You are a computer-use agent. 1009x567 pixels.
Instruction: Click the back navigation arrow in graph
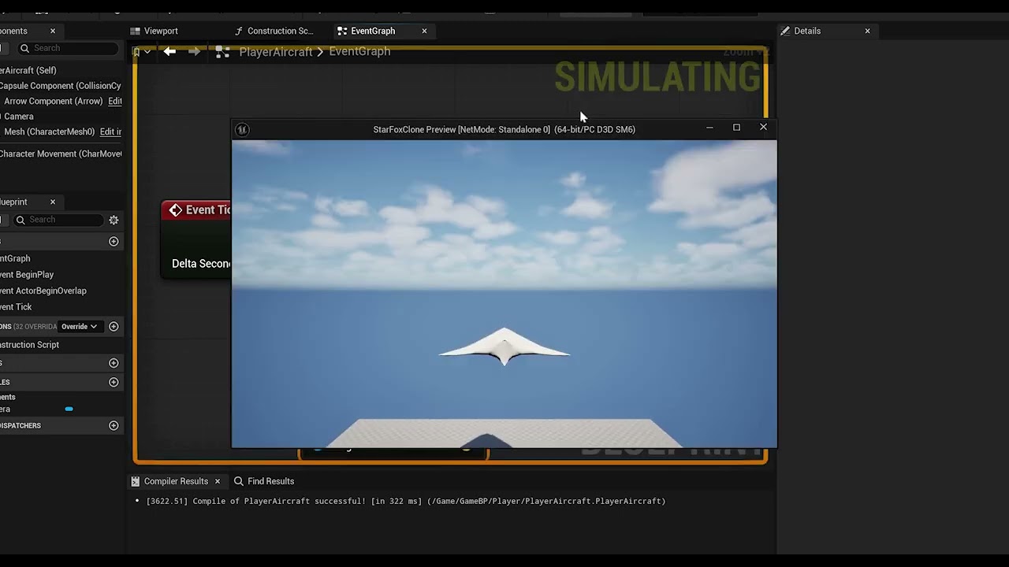point(169,51)
